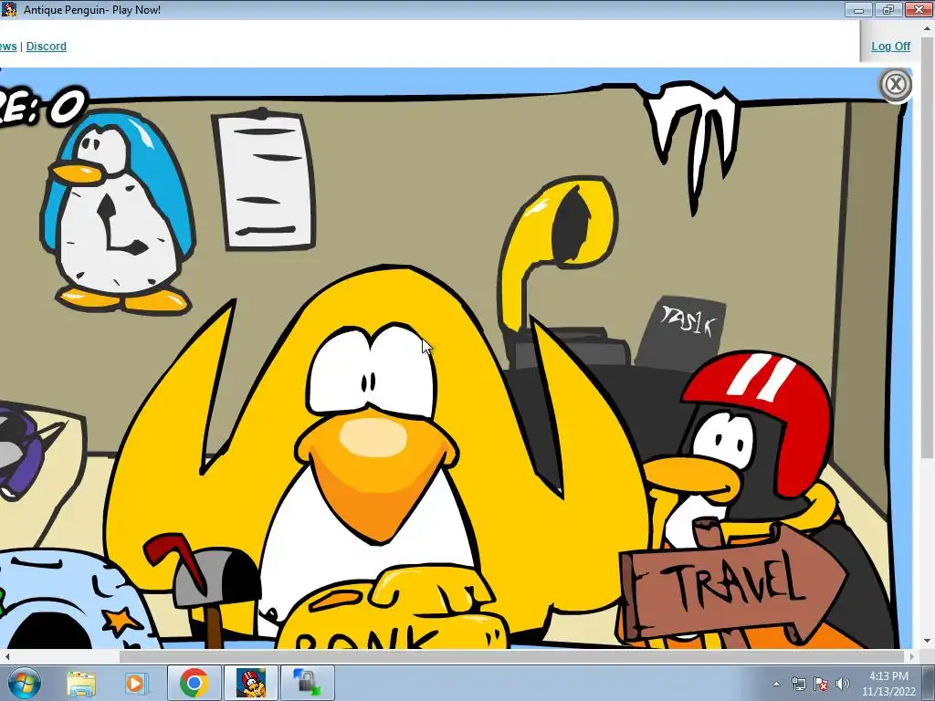This screenshot has height=701, width=935.
Task: Click the horizontal scrollbar left arrow
Action: pos(6,656)
